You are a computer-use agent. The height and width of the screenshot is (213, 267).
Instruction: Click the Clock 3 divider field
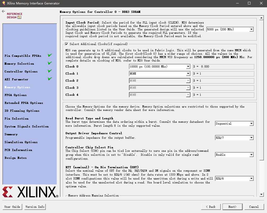click(x=223, y=88)
